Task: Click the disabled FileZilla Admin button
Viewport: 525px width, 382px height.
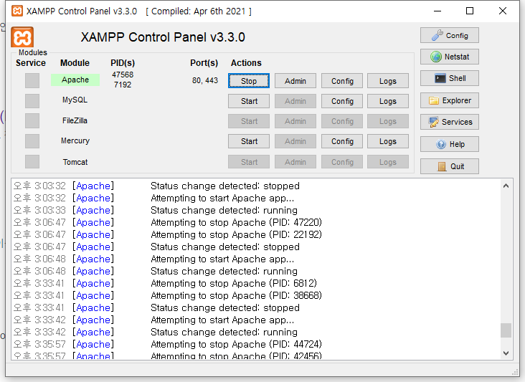Action: [295, 121]
